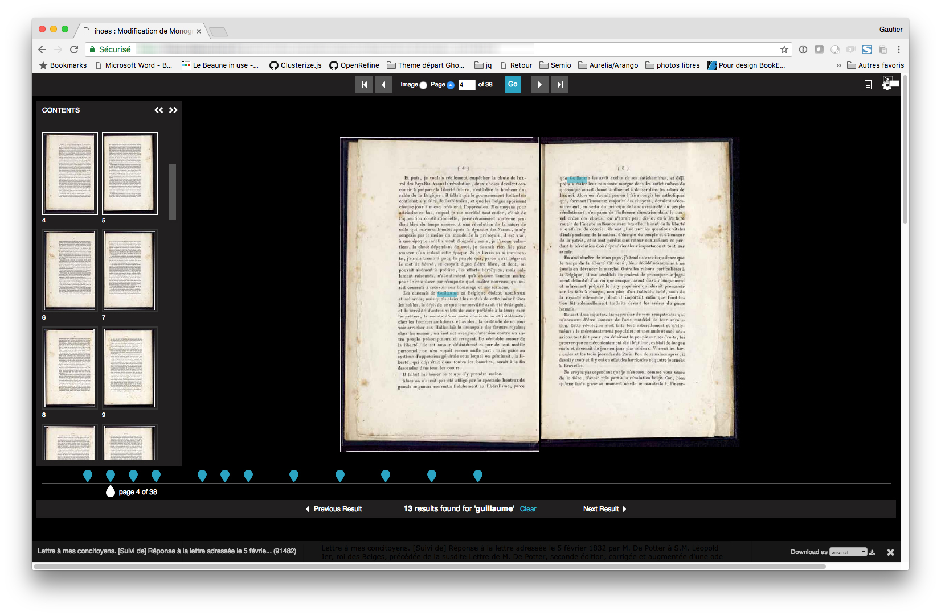Dismiss the bottom metadata bar
This screenshot has width=941, height=616.
891,552
